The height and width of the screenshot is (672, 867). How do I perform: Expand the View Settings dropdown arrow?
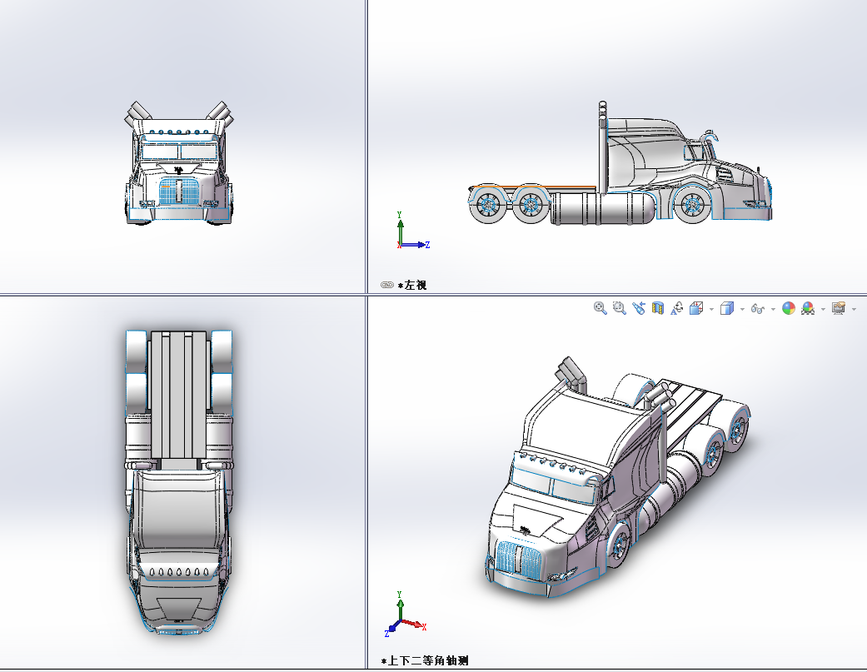pyautogui.click(x=855, y=309)
